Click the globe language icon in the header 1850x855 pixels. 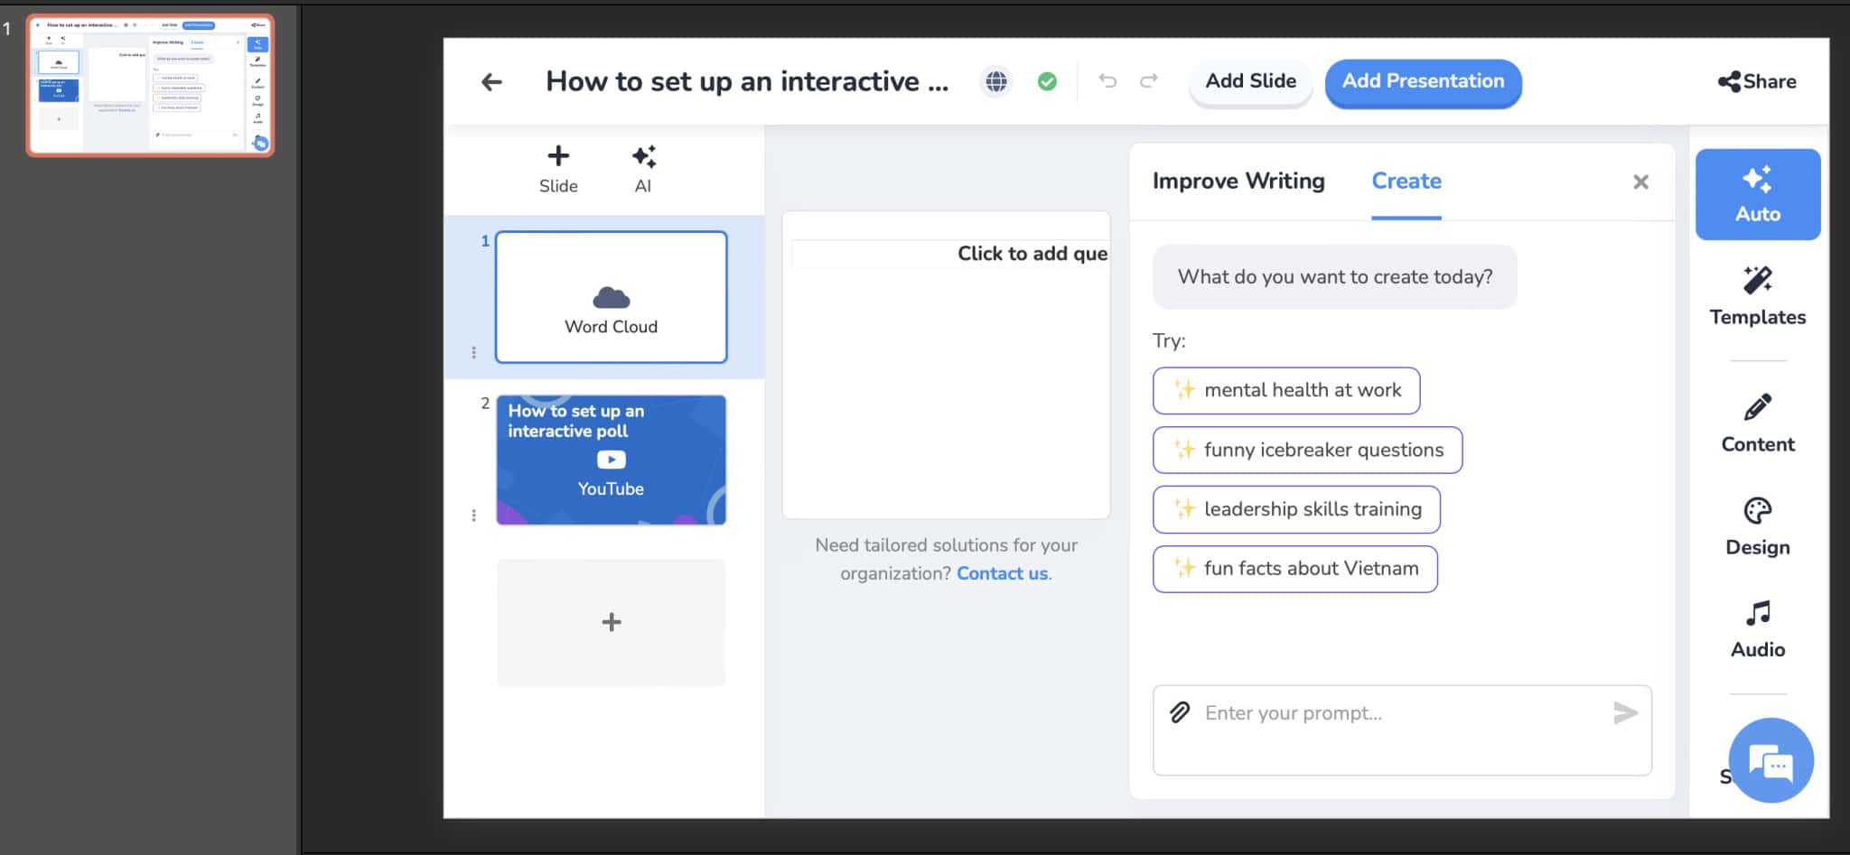(996, 80)
